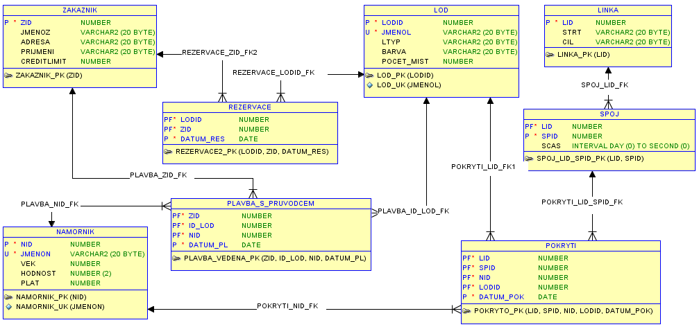The height and width of the screenshot is (327, 699).
Task: Click the key icon beside LINKA_PK
Action: coord(550,55)
